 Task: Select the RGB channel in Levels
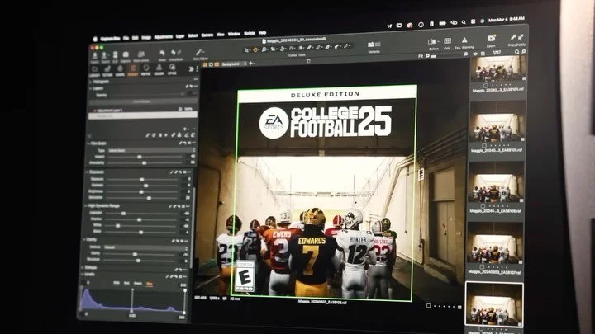tap(117, 283)
